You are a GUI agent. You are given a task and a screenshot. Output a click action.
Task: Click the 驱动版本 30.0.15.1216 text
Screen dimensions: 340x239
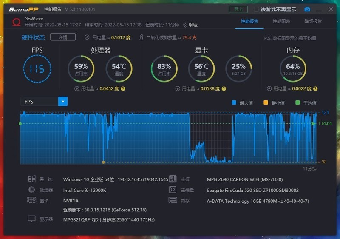tap(105, 210)
